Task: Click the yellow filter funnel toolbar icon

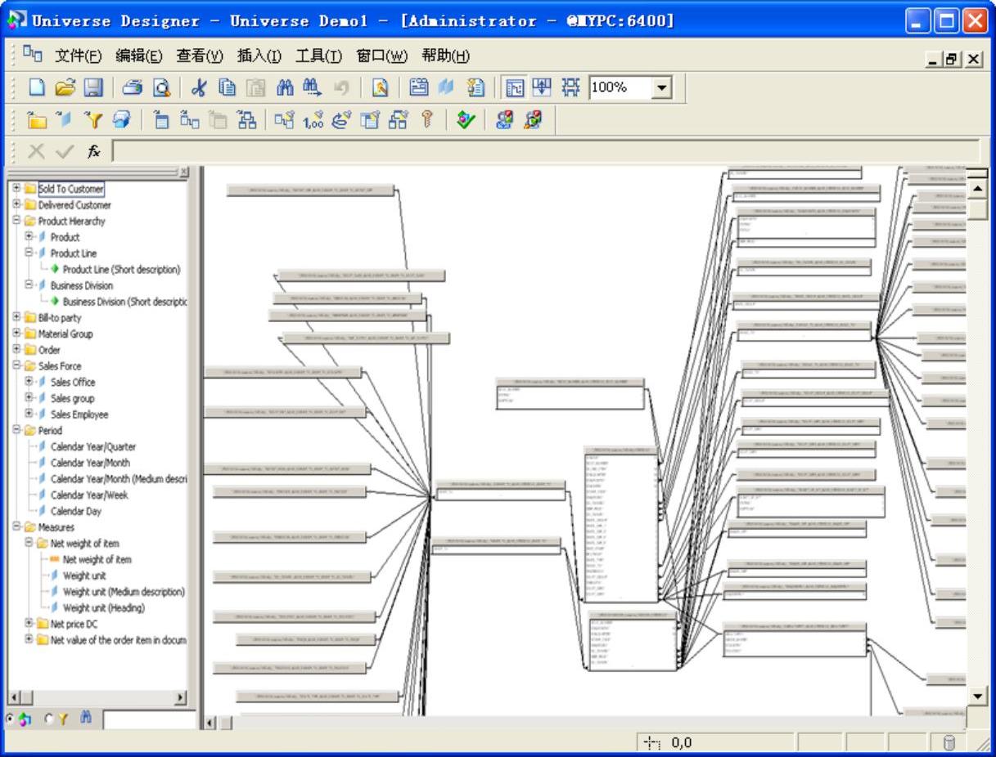Action: coord(95,121)
